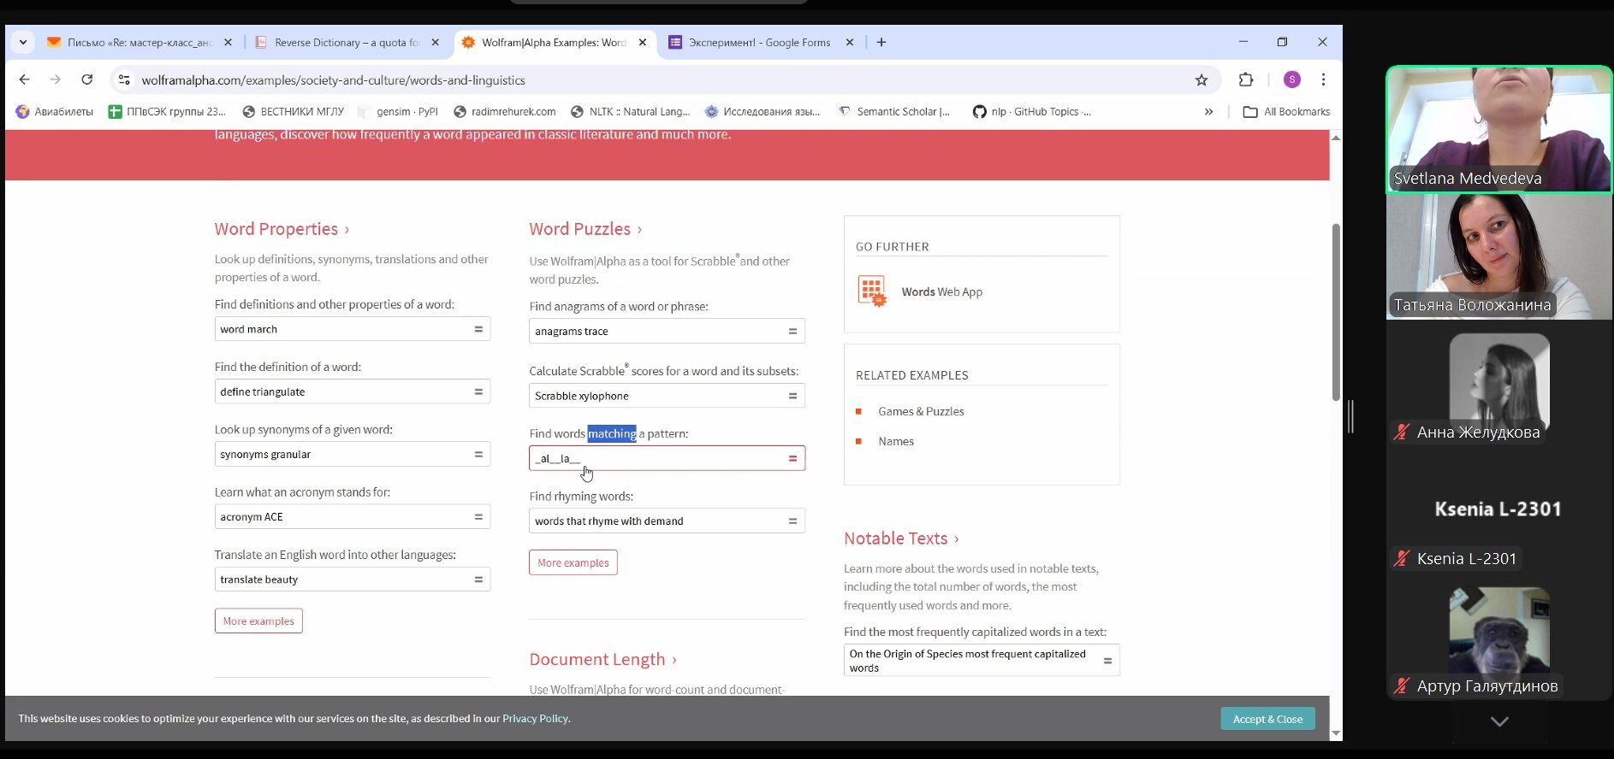The height and width of the screenshot is (759, 1614).
Task: Click the pattern input field '_al__la__'
Action: (655, 458)
